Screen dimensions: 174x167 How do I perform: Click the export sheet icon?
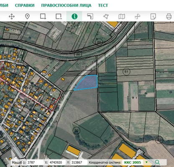pyautogui.click(x=153, y=16)
